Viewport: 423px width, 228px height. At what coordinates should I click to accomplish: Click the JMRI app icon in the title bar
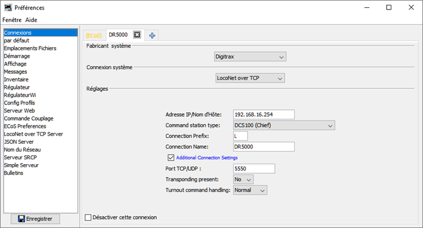(8, 7)
